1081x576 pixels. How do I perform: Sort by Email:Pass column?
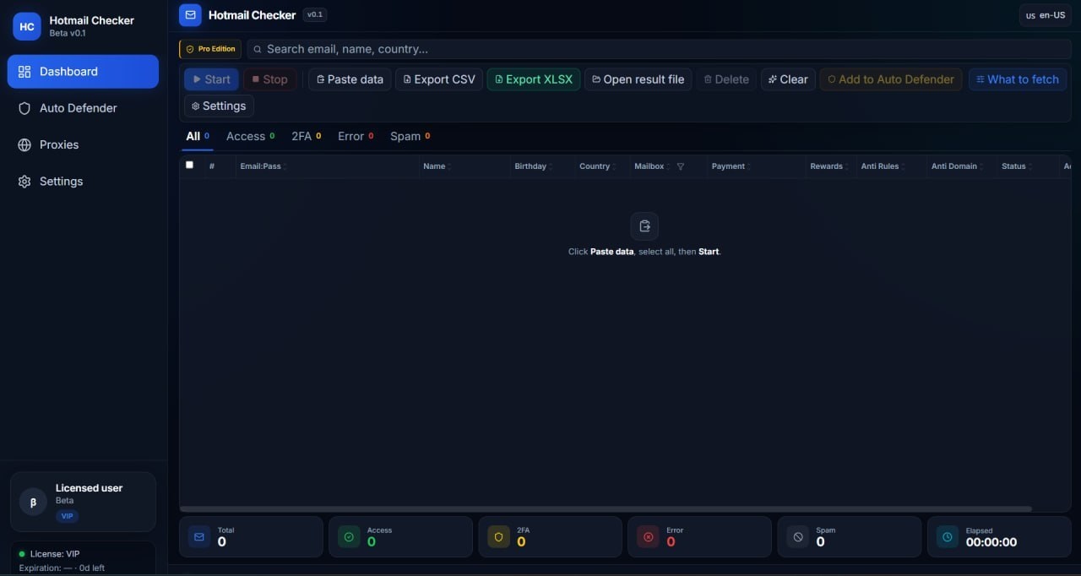point(263,166)
